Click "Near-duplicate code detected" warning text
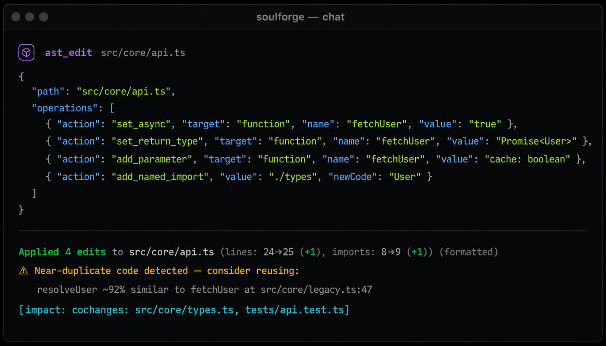 pyautogui.click(x=111, y=271)
